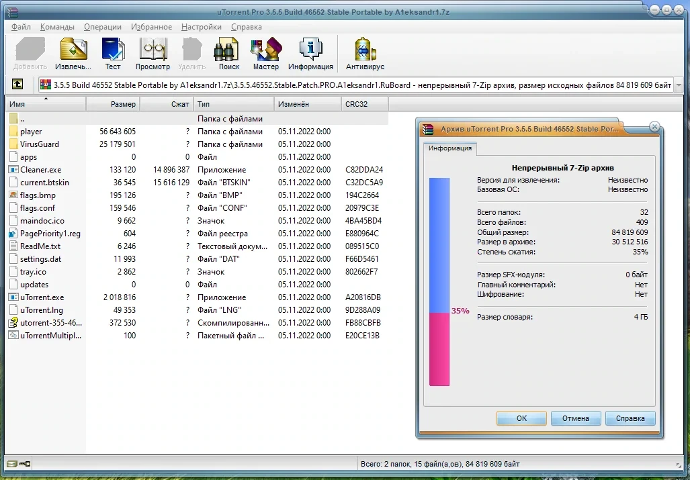
Task: Open the Операции menu
Action: [x=103, y=27]
